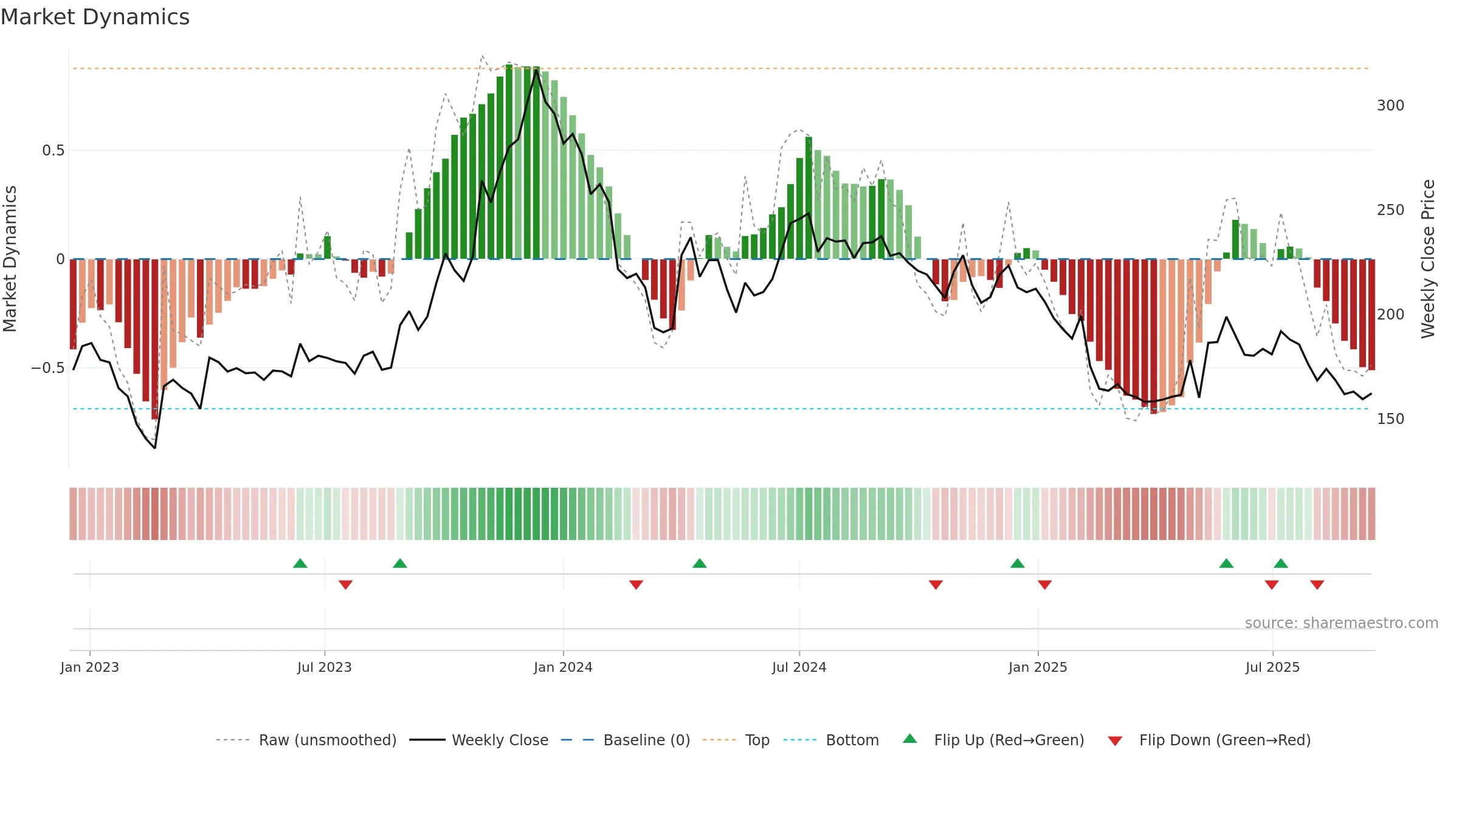Toggle the Flip Up (Red→Green) legend entry
The image size is (1459, 820).
pyautogui.click(x=993, y=740)
